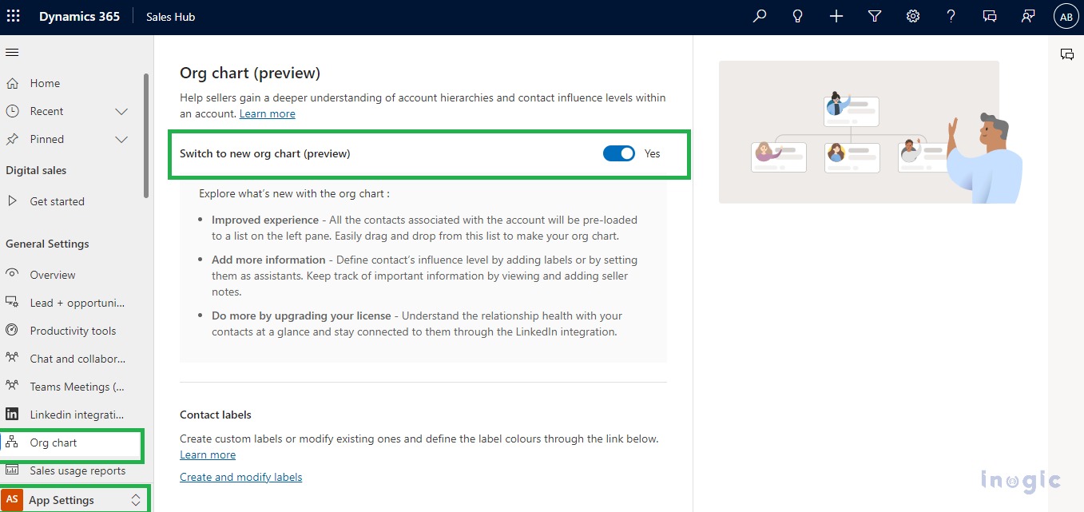Open the Lead + opportunity item label
The height and width of the screenshot is (512, 1084).
[77, 303]
